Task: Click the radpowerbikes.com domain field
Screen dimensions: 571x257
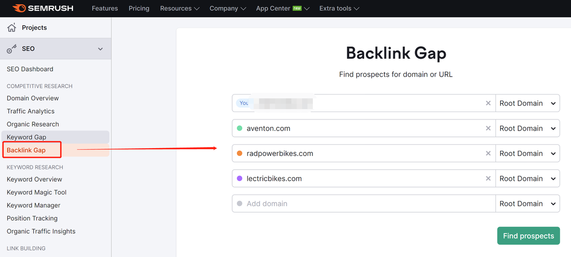Action: point(364,153)
